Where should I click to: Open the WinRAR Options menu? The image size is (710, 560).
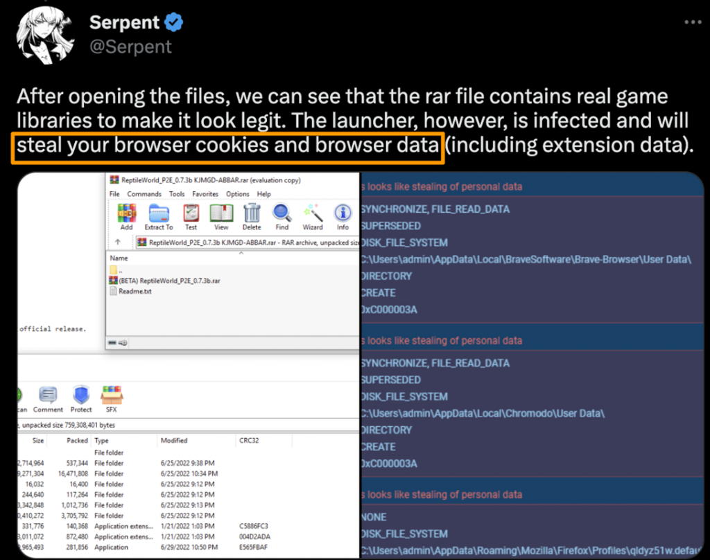[238, 194]
